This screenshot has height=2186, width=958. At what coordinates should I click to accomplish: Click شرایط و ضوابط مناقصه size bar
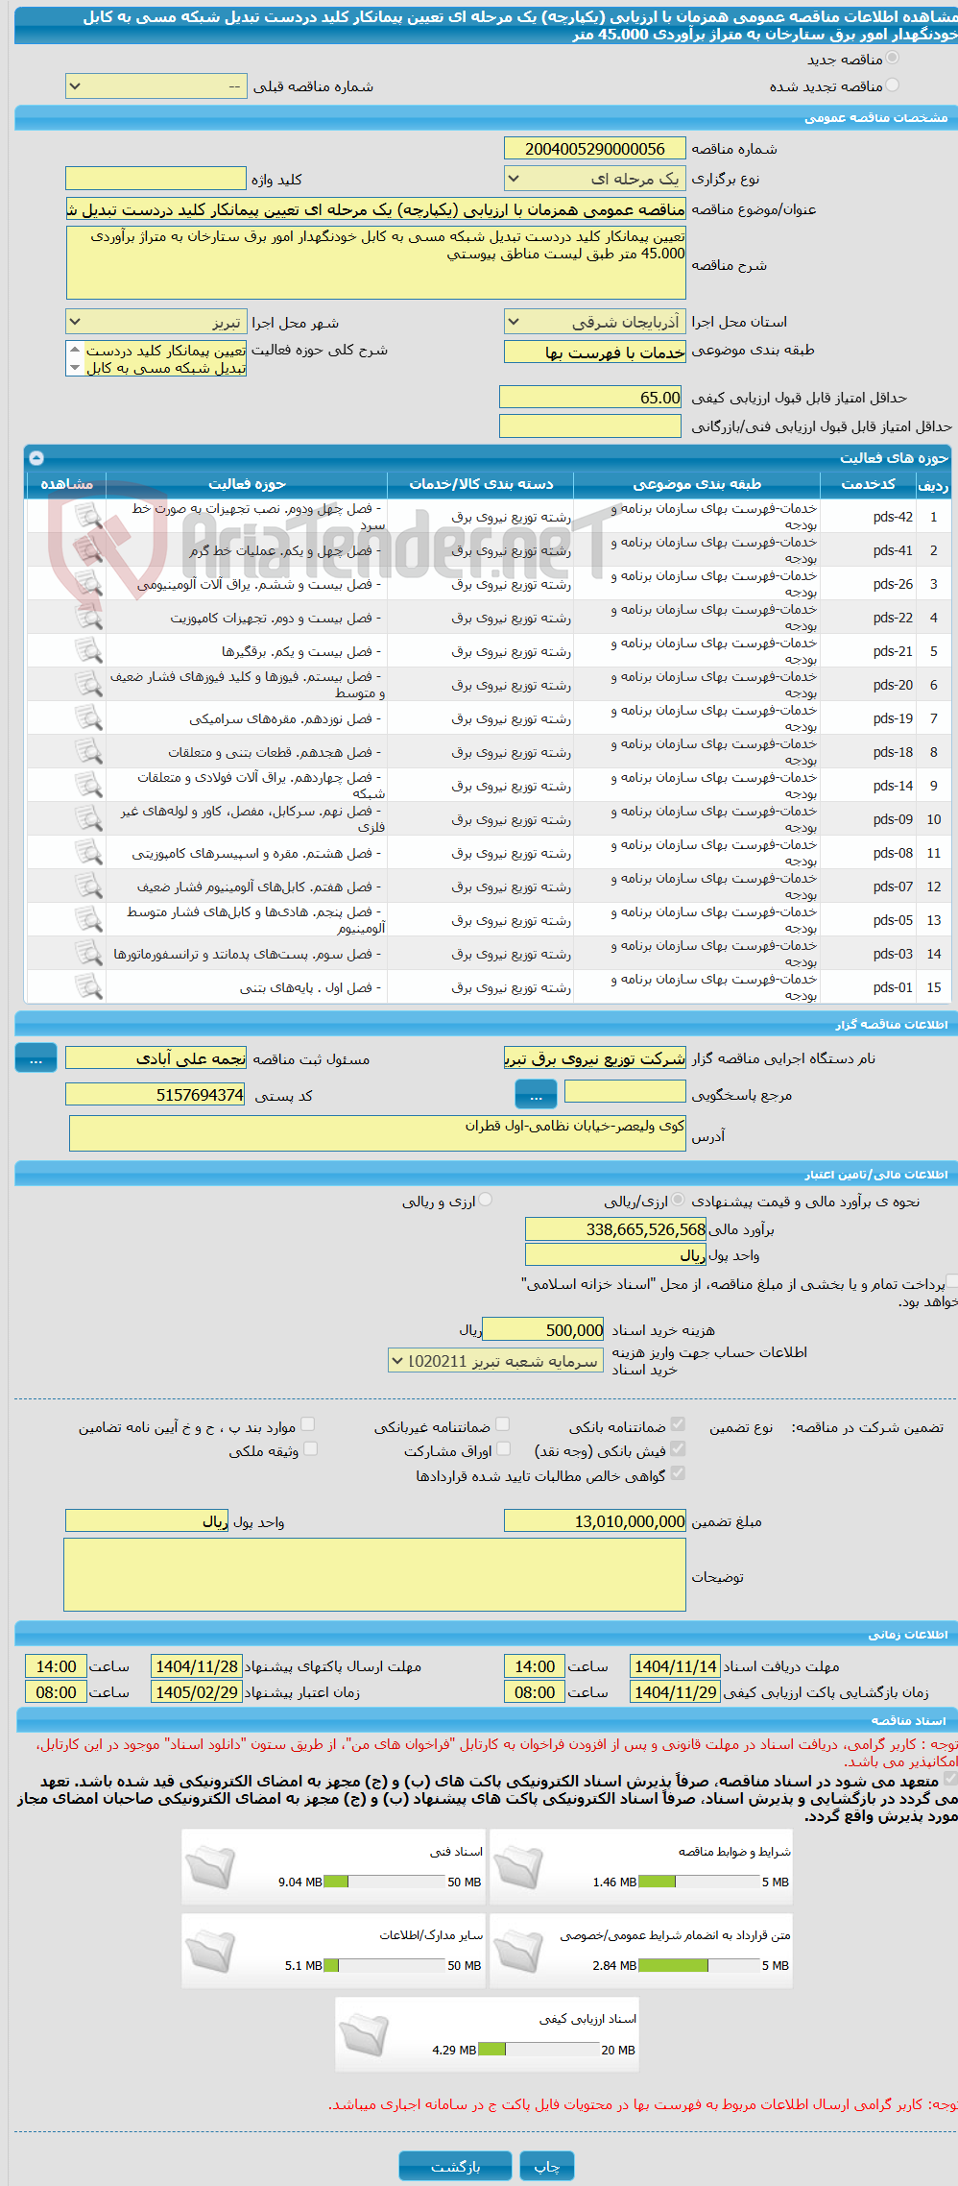[x=700, y=1882]
